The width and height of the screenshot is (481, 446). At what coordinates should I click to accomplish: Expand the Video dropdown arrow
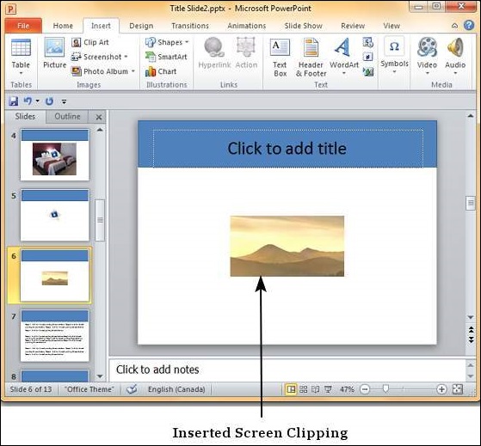click(x=428, y=73)
